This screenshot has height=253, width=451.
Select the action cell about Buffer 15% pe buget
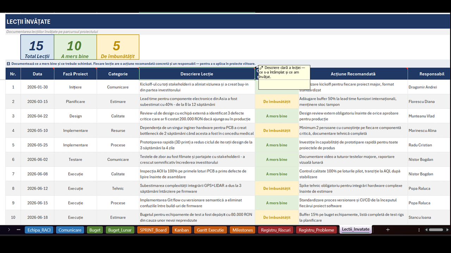[353, 217]
